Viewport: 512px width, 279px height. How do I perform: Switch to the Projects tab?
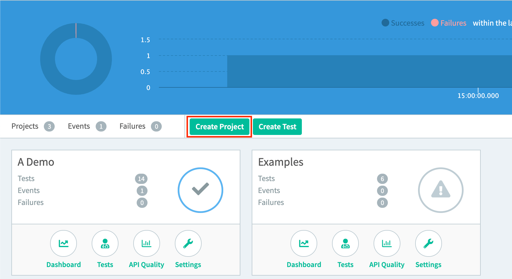point(25,126)
